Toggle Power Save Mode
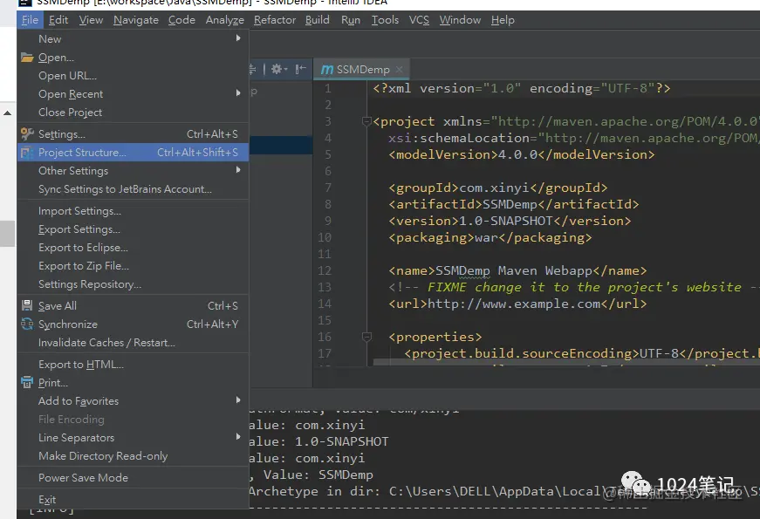 pos(133,478)
